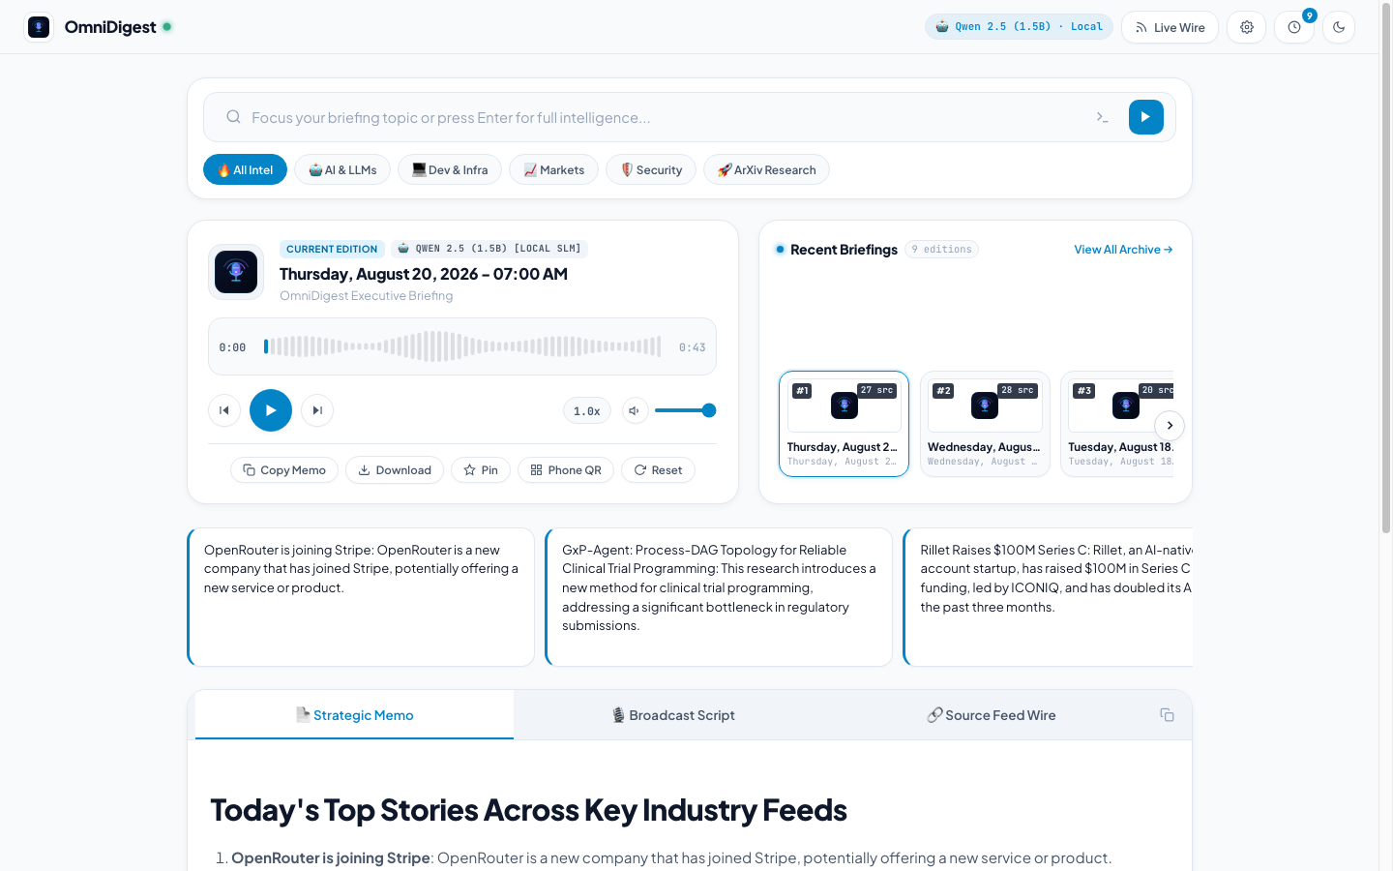Open the GxP-Agent clinical trial card

[x=719, y=597]
